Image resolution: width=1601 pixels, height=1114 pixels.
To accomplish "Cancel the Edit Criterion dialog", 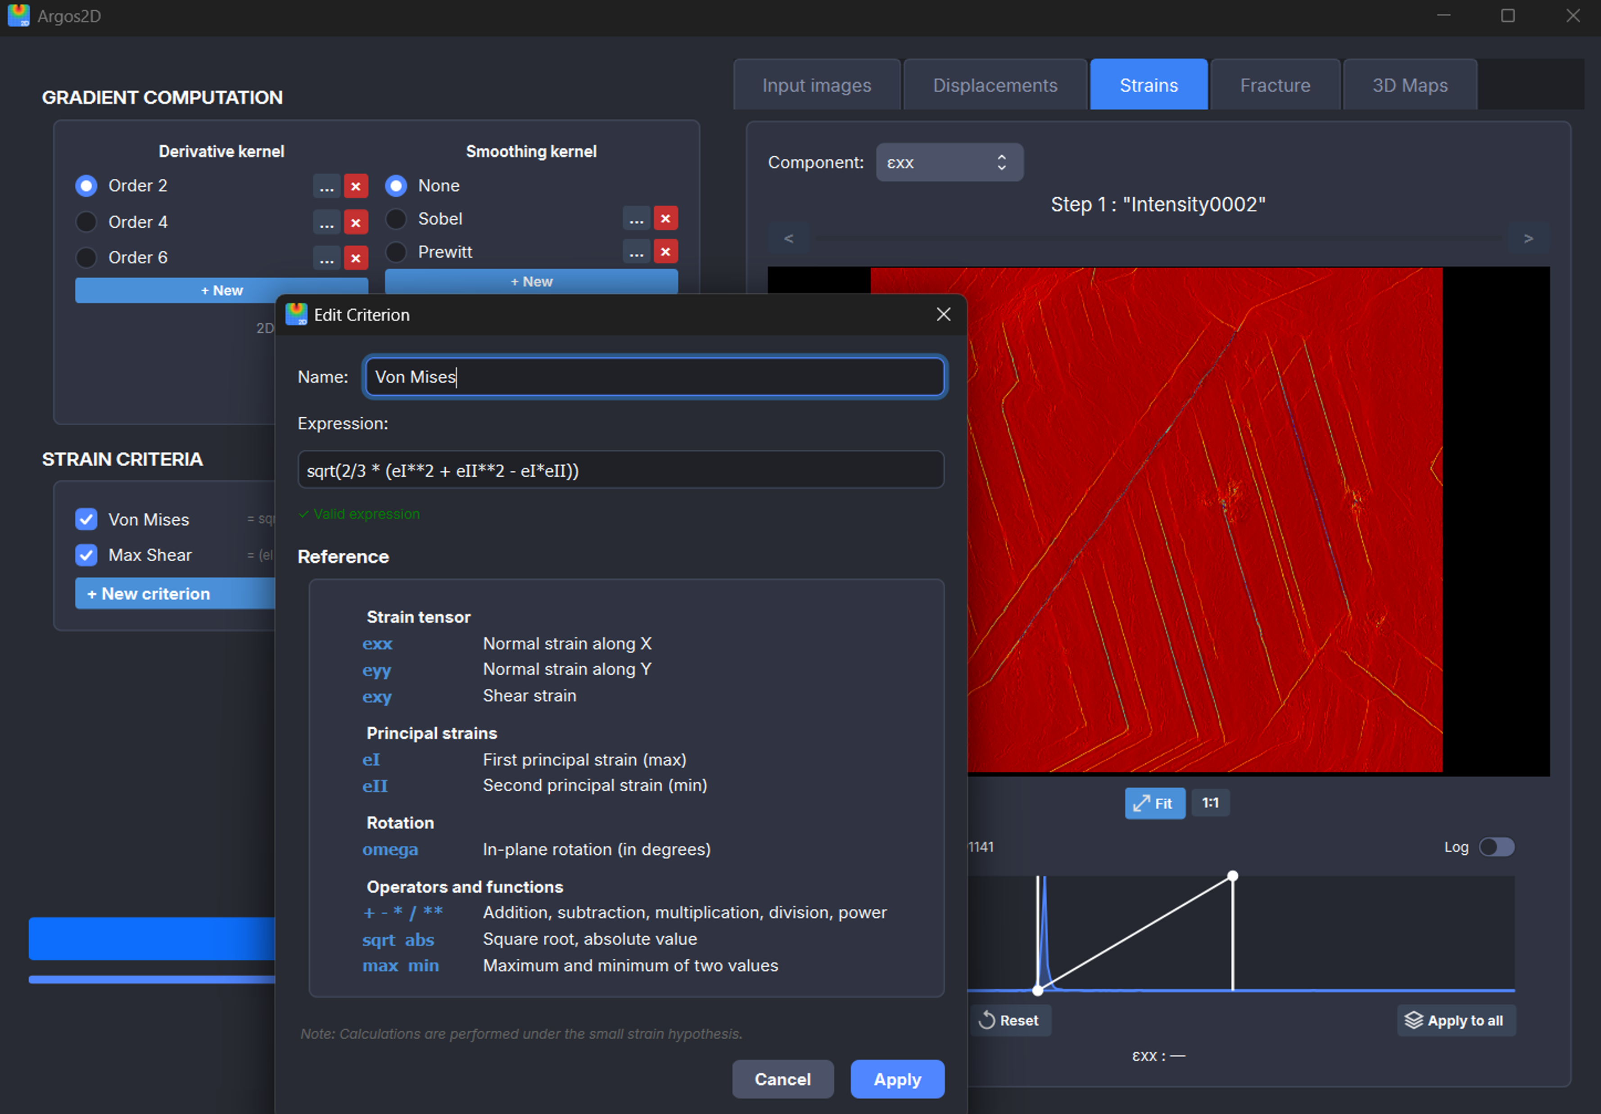I will click(782, 1078).
